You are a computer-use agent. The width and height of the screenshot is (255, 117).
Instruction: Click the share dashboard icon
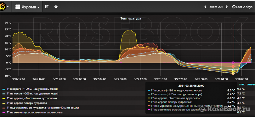(47, 7)
